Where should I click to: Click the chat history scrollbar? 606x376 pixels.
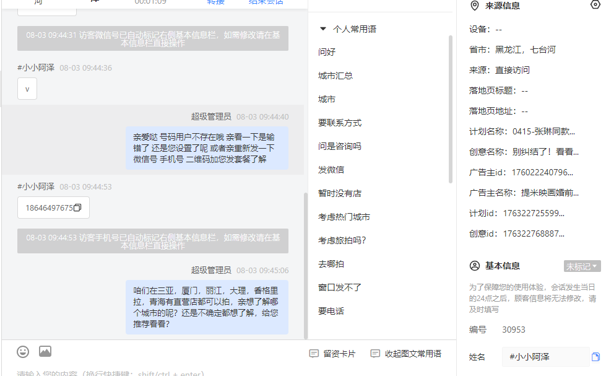[306, 266]
